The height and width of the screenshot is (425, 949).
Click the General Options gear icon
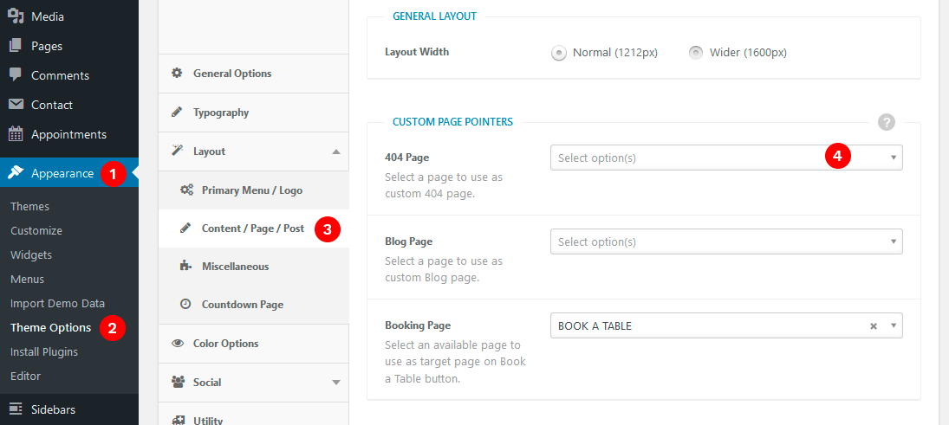[x=177, y=74]
